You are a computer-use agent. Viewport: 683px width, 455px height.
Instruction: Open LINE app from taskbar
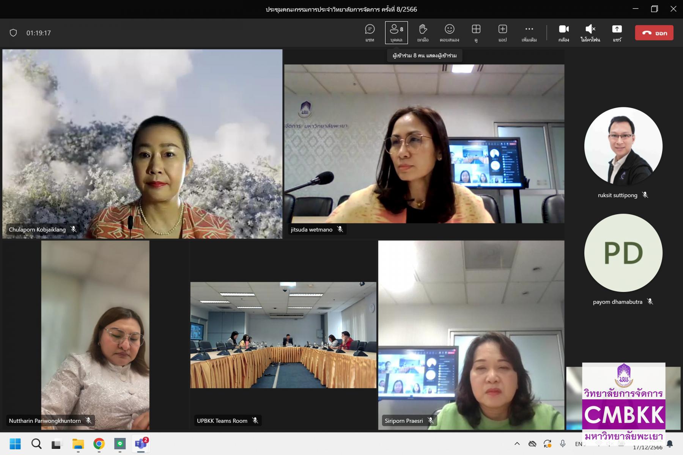pyautogui.click(x=120, y=444)
